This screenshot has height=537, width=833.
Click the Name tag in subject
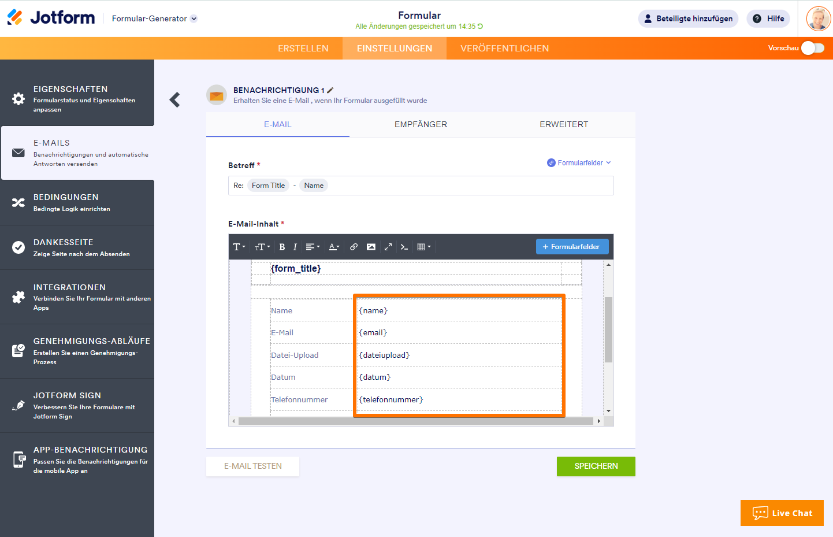coord(314,186)
